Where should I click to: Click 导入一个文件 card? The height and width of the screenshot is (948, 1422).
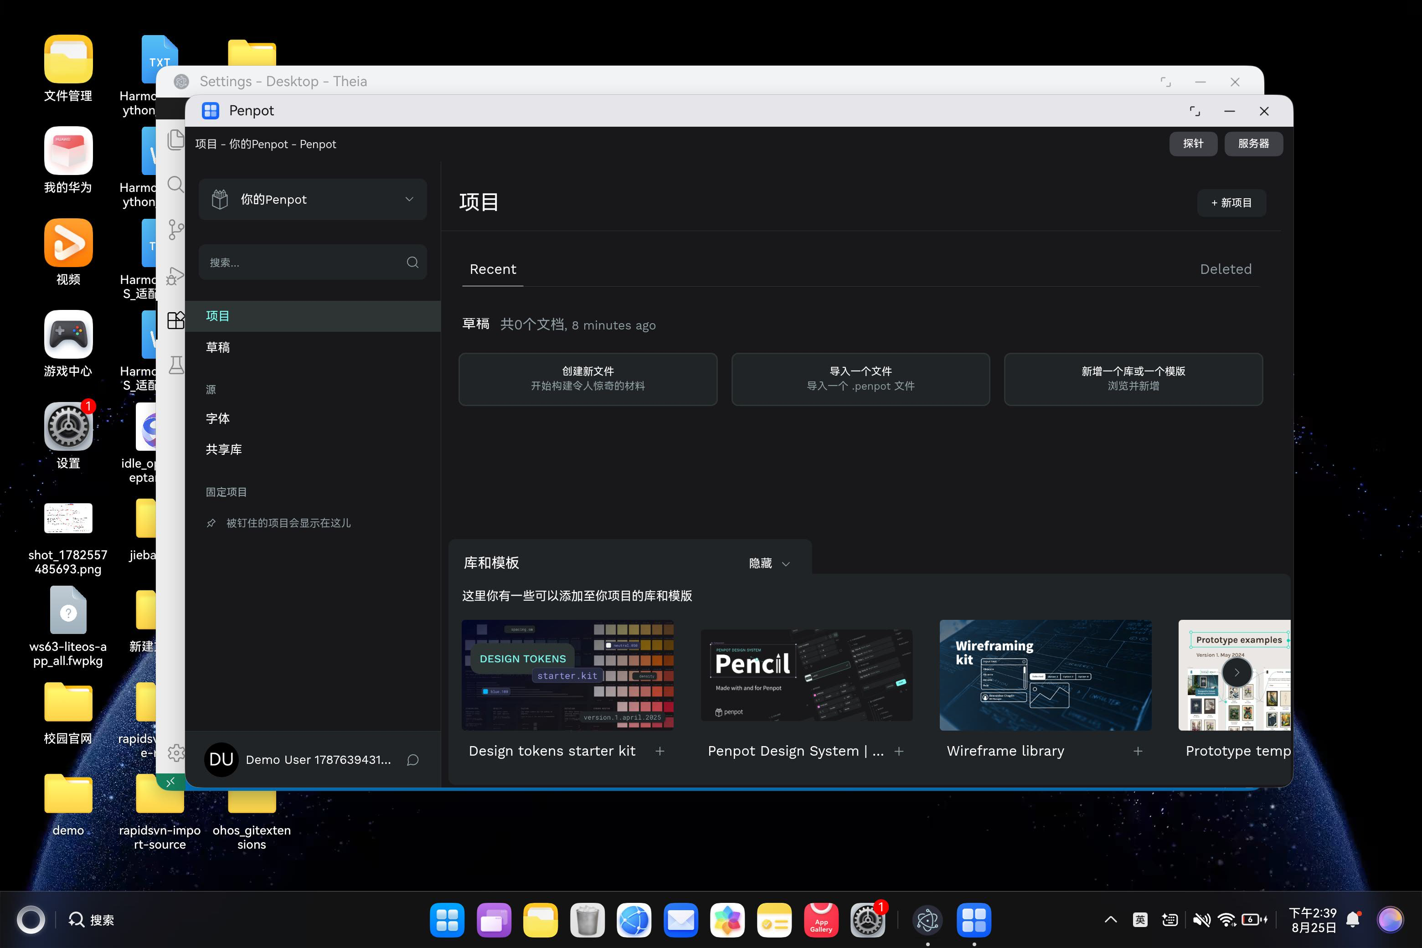(x=860, y=379)
